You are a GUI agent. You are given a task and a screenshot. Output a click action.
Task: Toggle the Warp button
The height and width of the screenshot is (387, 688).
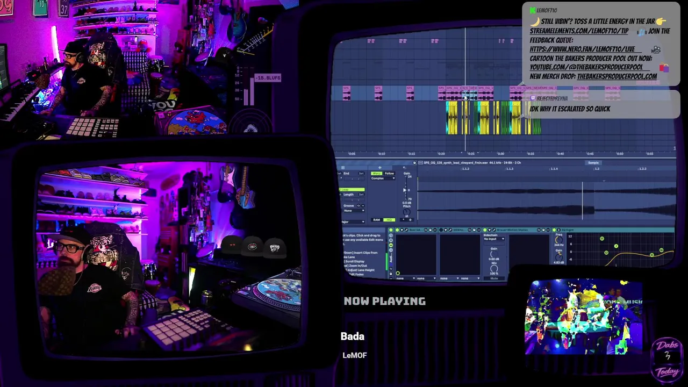pos(376,173)
